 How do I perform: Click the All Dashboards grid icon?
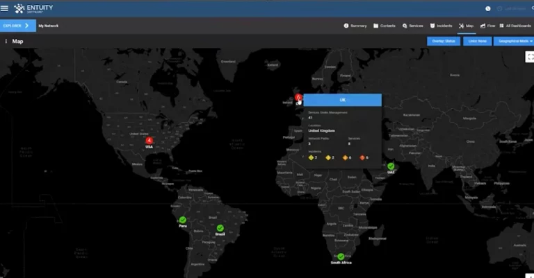coord(501,26)
